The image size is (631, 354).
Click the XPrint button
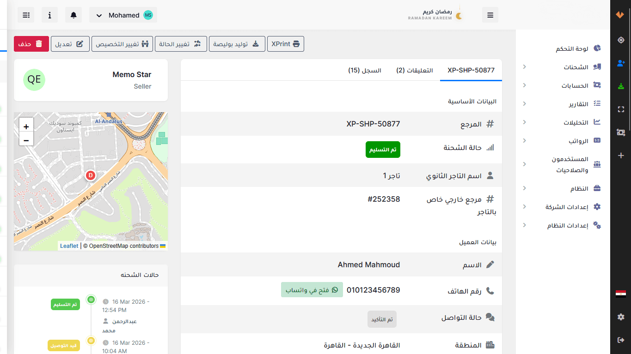tap(285, 44)
